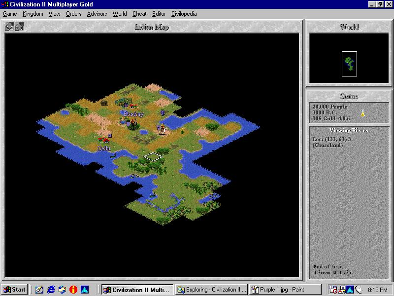394x296 pixels.
Task: Select the Bombay city on the map
Action: [133, 107]
